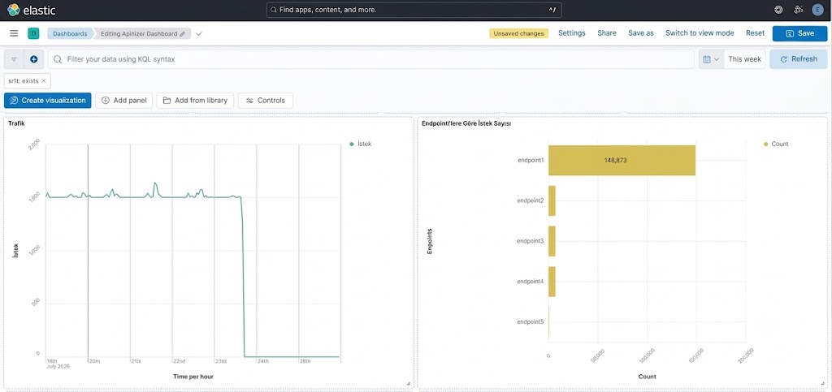Screen dimensions: 832x392
Task: Open the calendar date quick menu
Action: (711, 59)
